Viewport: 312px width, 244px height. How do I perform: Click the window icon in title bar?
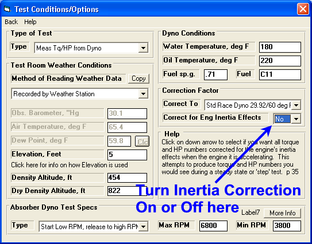(7, 9)
